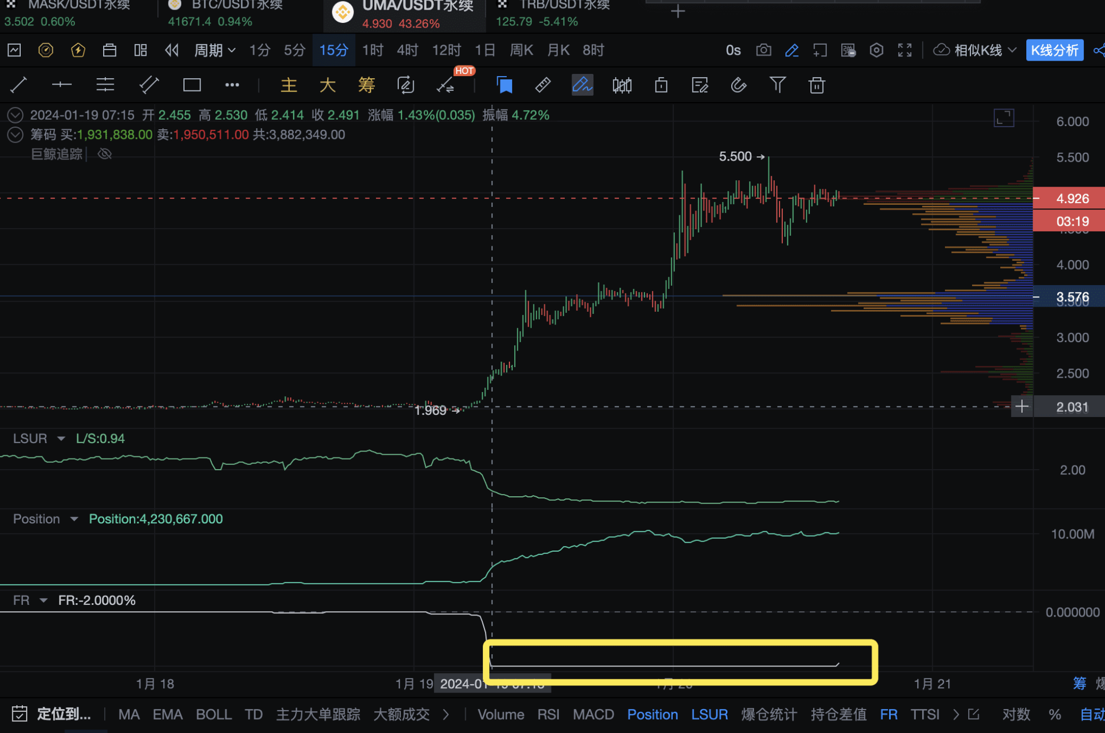Screen dimensions: 1105x733
Task: Select the 4时 timeframe
Action: pos(407,50)
